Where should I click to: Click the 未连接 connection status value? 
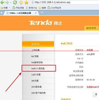(x=90, y=50)
